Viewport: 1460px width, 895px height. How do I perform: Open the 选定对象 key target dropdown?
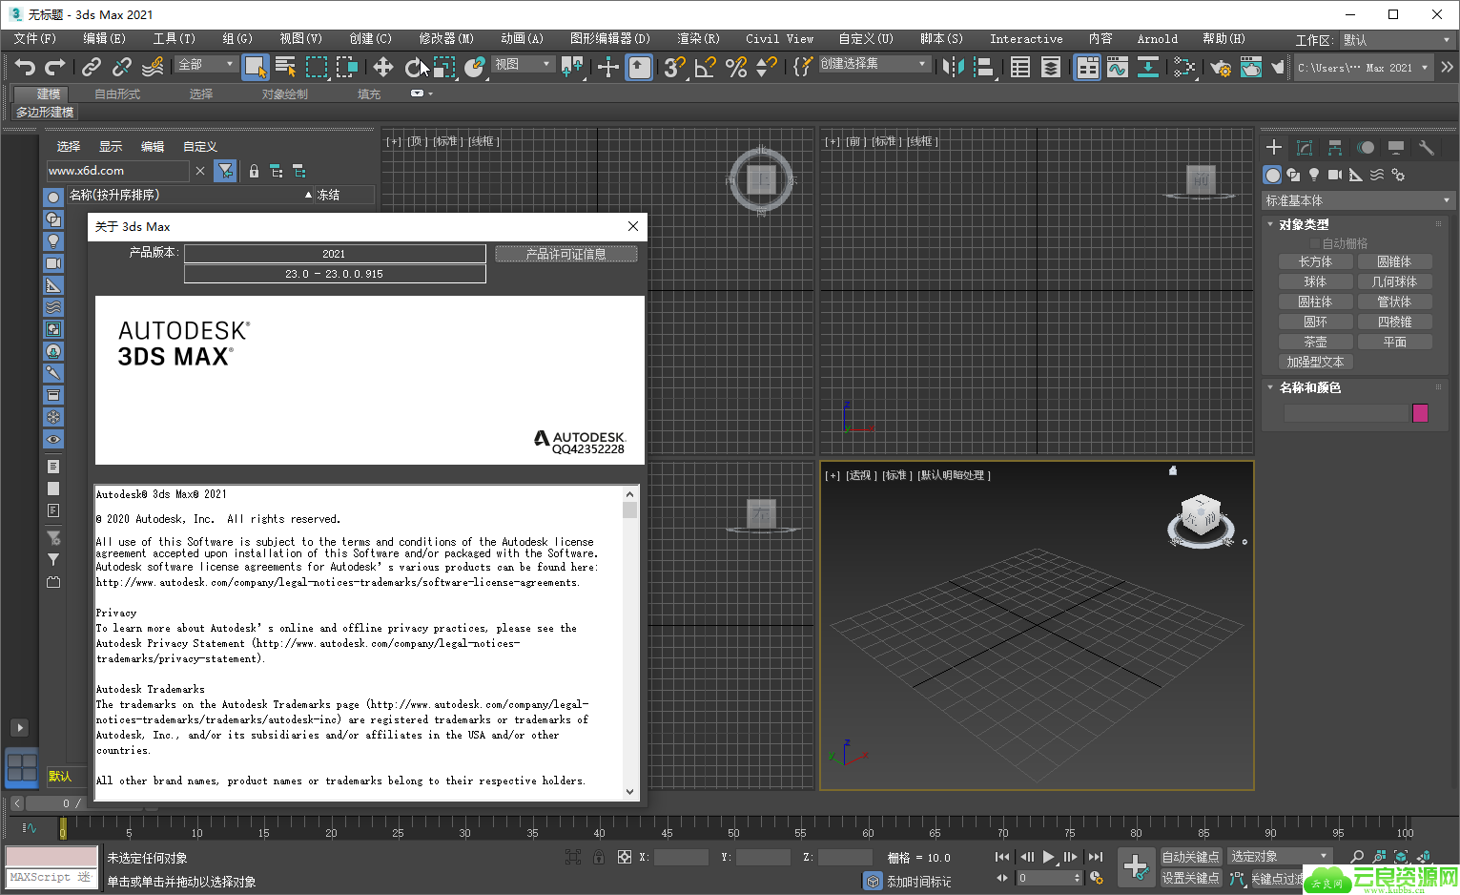[x=1279, y=857]
